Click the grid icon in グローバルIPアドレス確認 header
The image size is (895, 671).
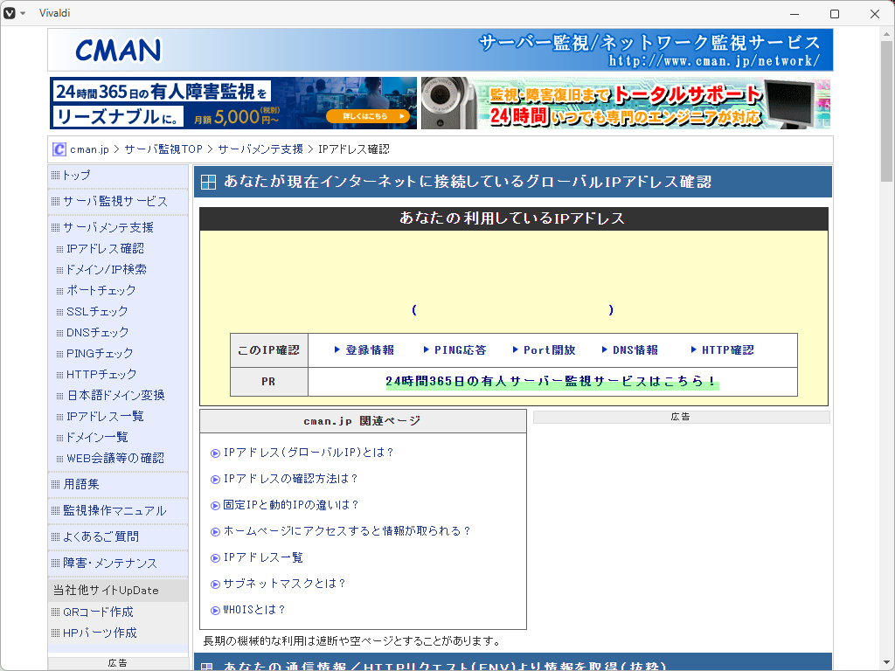(208, 182)
